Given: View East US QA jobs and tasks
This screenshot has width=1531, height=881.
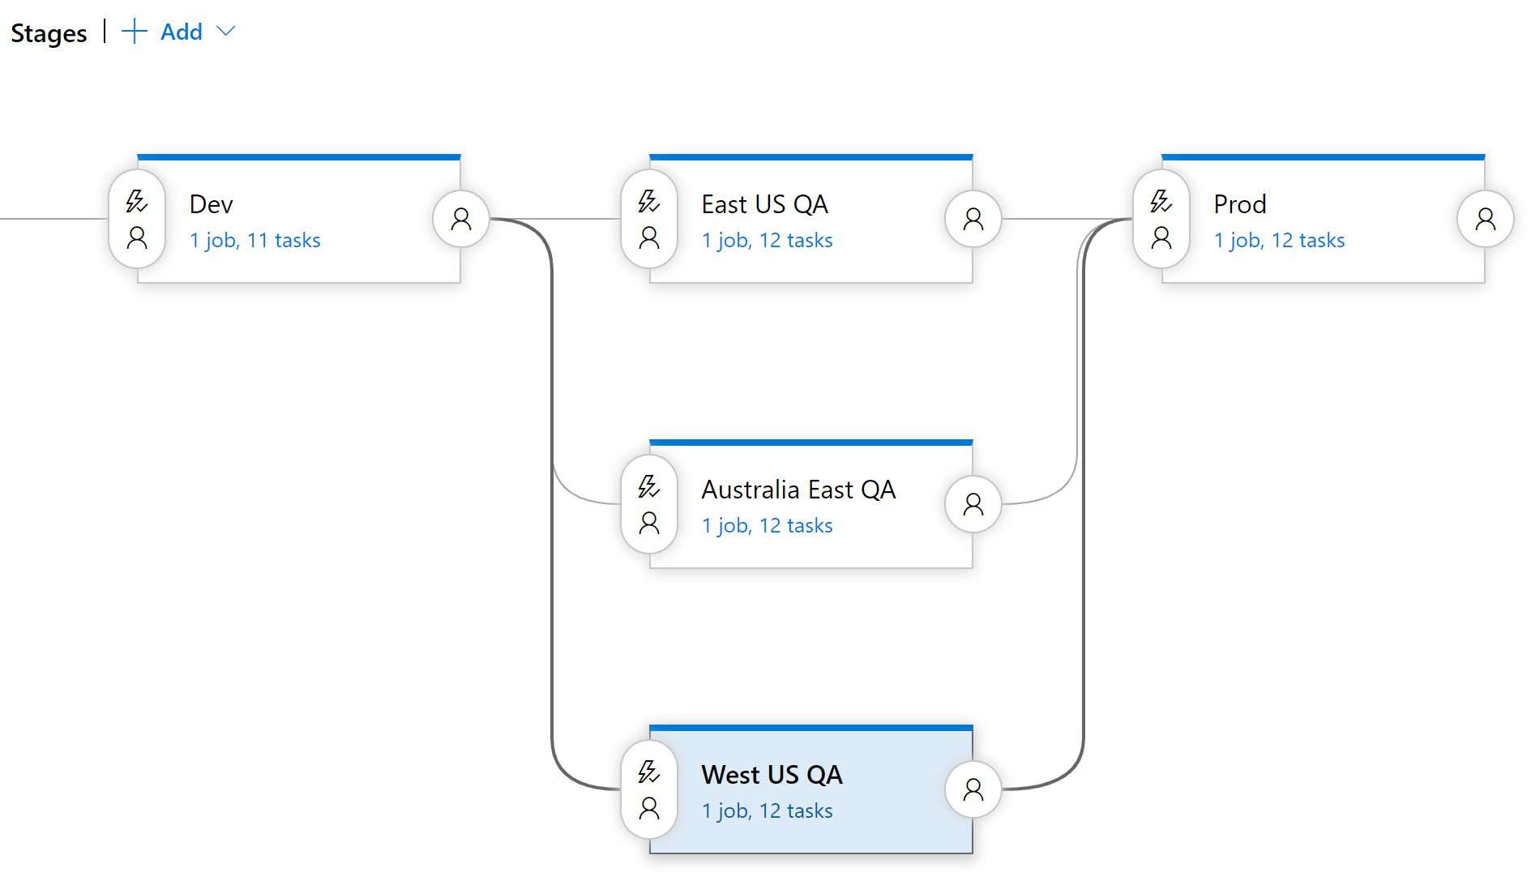Looking at the screenshot, I should pyautogui.click(x=768, y=241).
